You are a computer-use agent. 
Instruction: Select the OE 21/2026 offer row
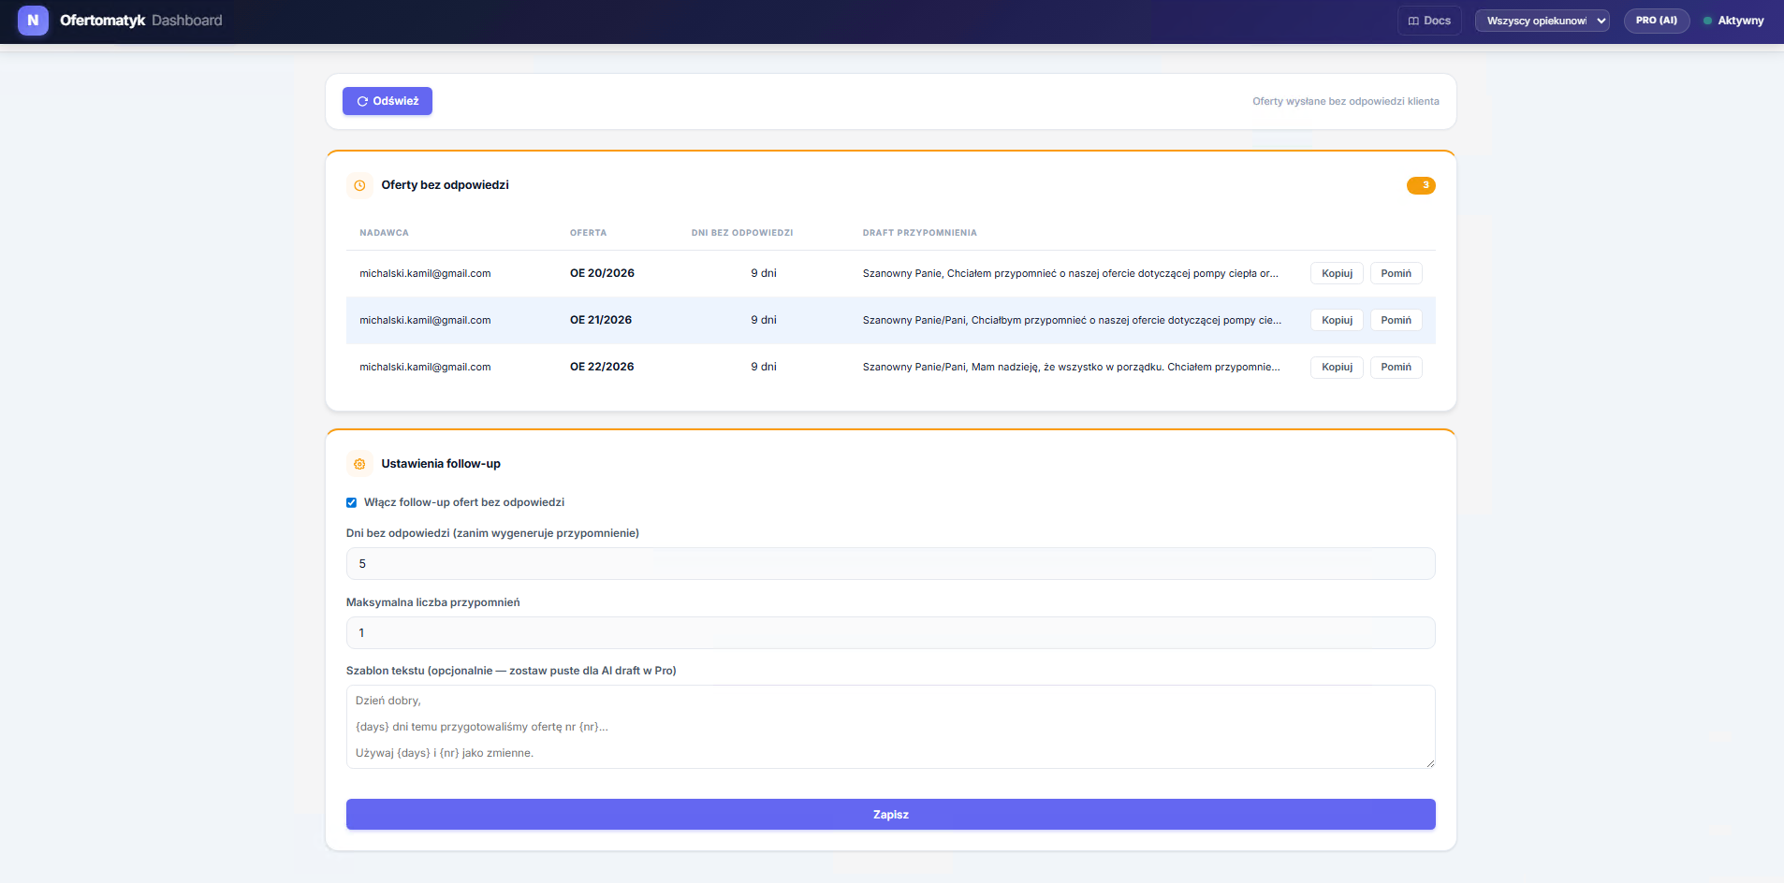coord(601,320)
